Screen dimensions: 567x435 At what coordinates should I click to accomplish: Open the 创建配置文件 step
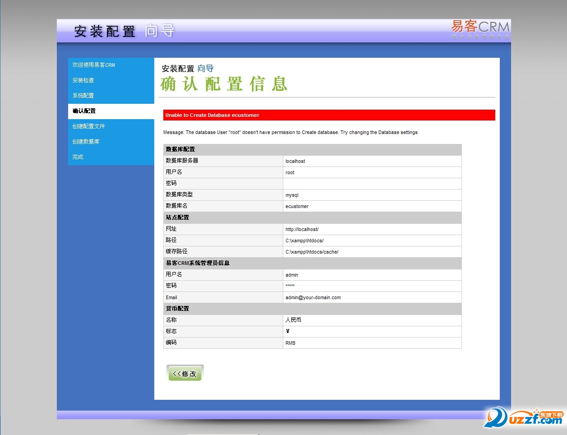click(x=111, y=126)
